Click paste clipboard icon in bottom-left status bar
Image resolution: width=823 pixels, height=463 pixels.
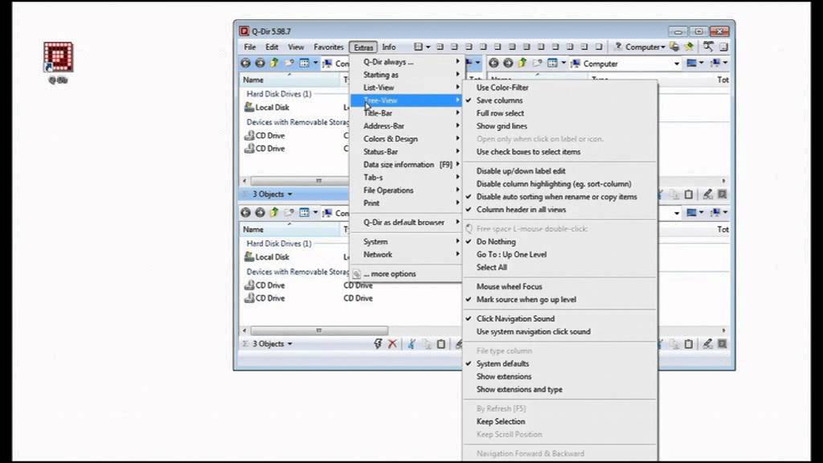point(441,344)
